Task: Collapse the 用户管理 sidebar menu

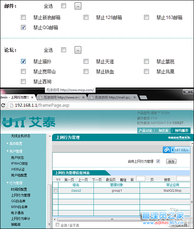Action: pos(14,151)
